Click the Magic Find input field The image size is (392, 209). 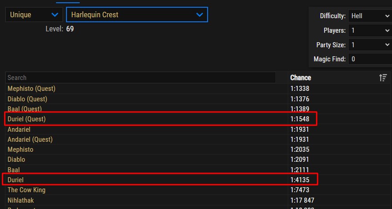(370, 59)
